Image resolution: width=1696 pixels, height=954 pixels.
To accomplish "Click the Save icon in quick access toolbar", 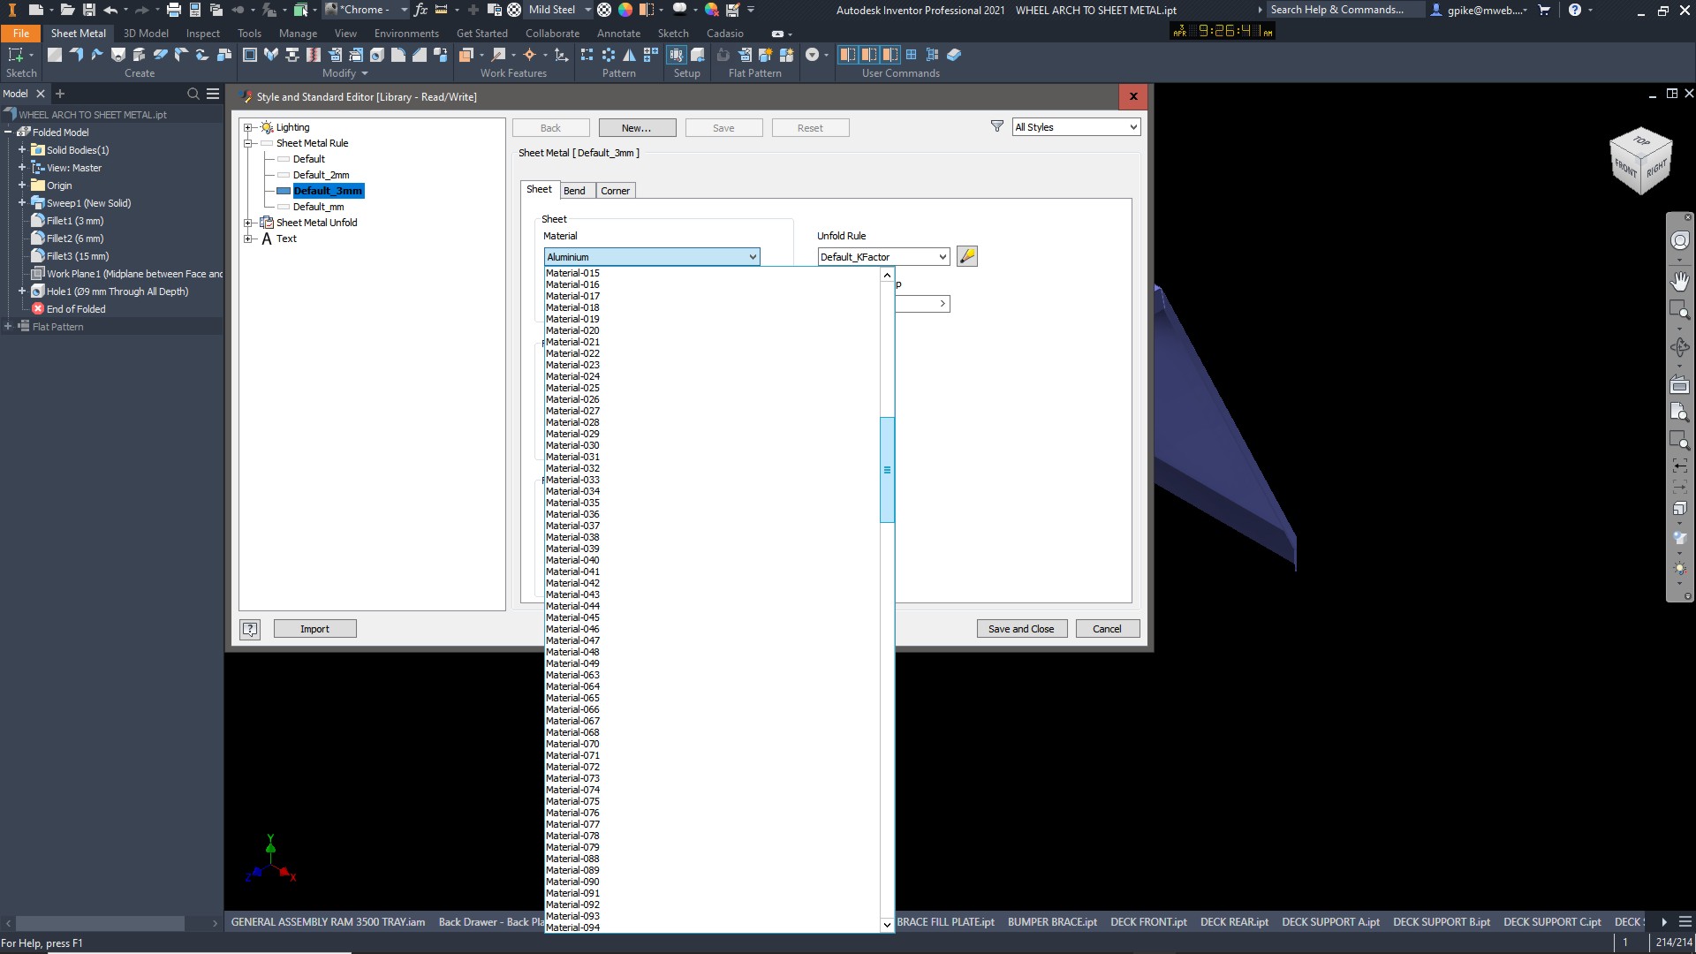I will point(89,10).
